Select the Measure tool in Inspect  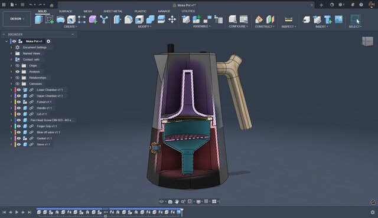(x=288, y=19)
